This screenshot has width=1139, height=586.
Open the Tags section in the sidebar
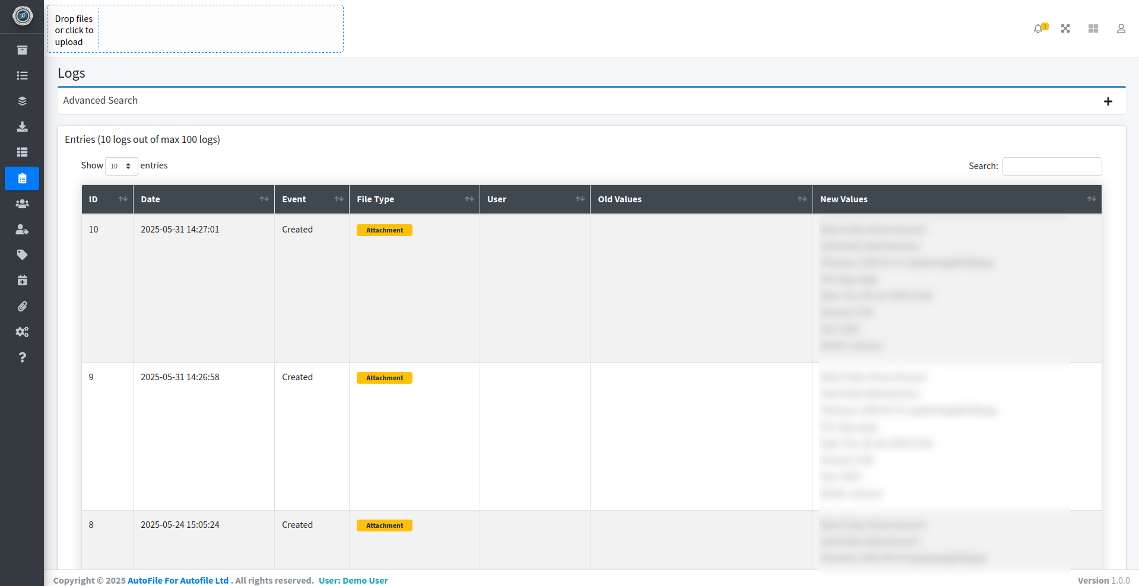coord(22,254)
